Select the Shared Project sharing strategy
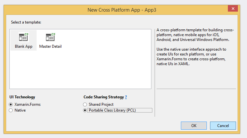Screen dimensions: 247x138 tap(85, 104)
